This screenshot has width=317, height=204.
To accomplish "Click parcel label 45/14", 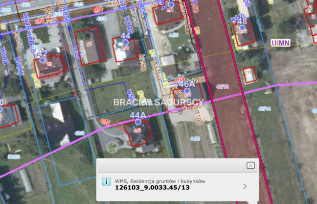I will pyautogui.click(x=264, y=109).
